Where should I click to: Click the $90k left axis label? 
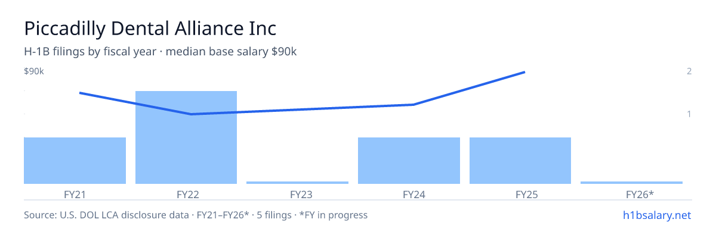(x=34, y=71)
